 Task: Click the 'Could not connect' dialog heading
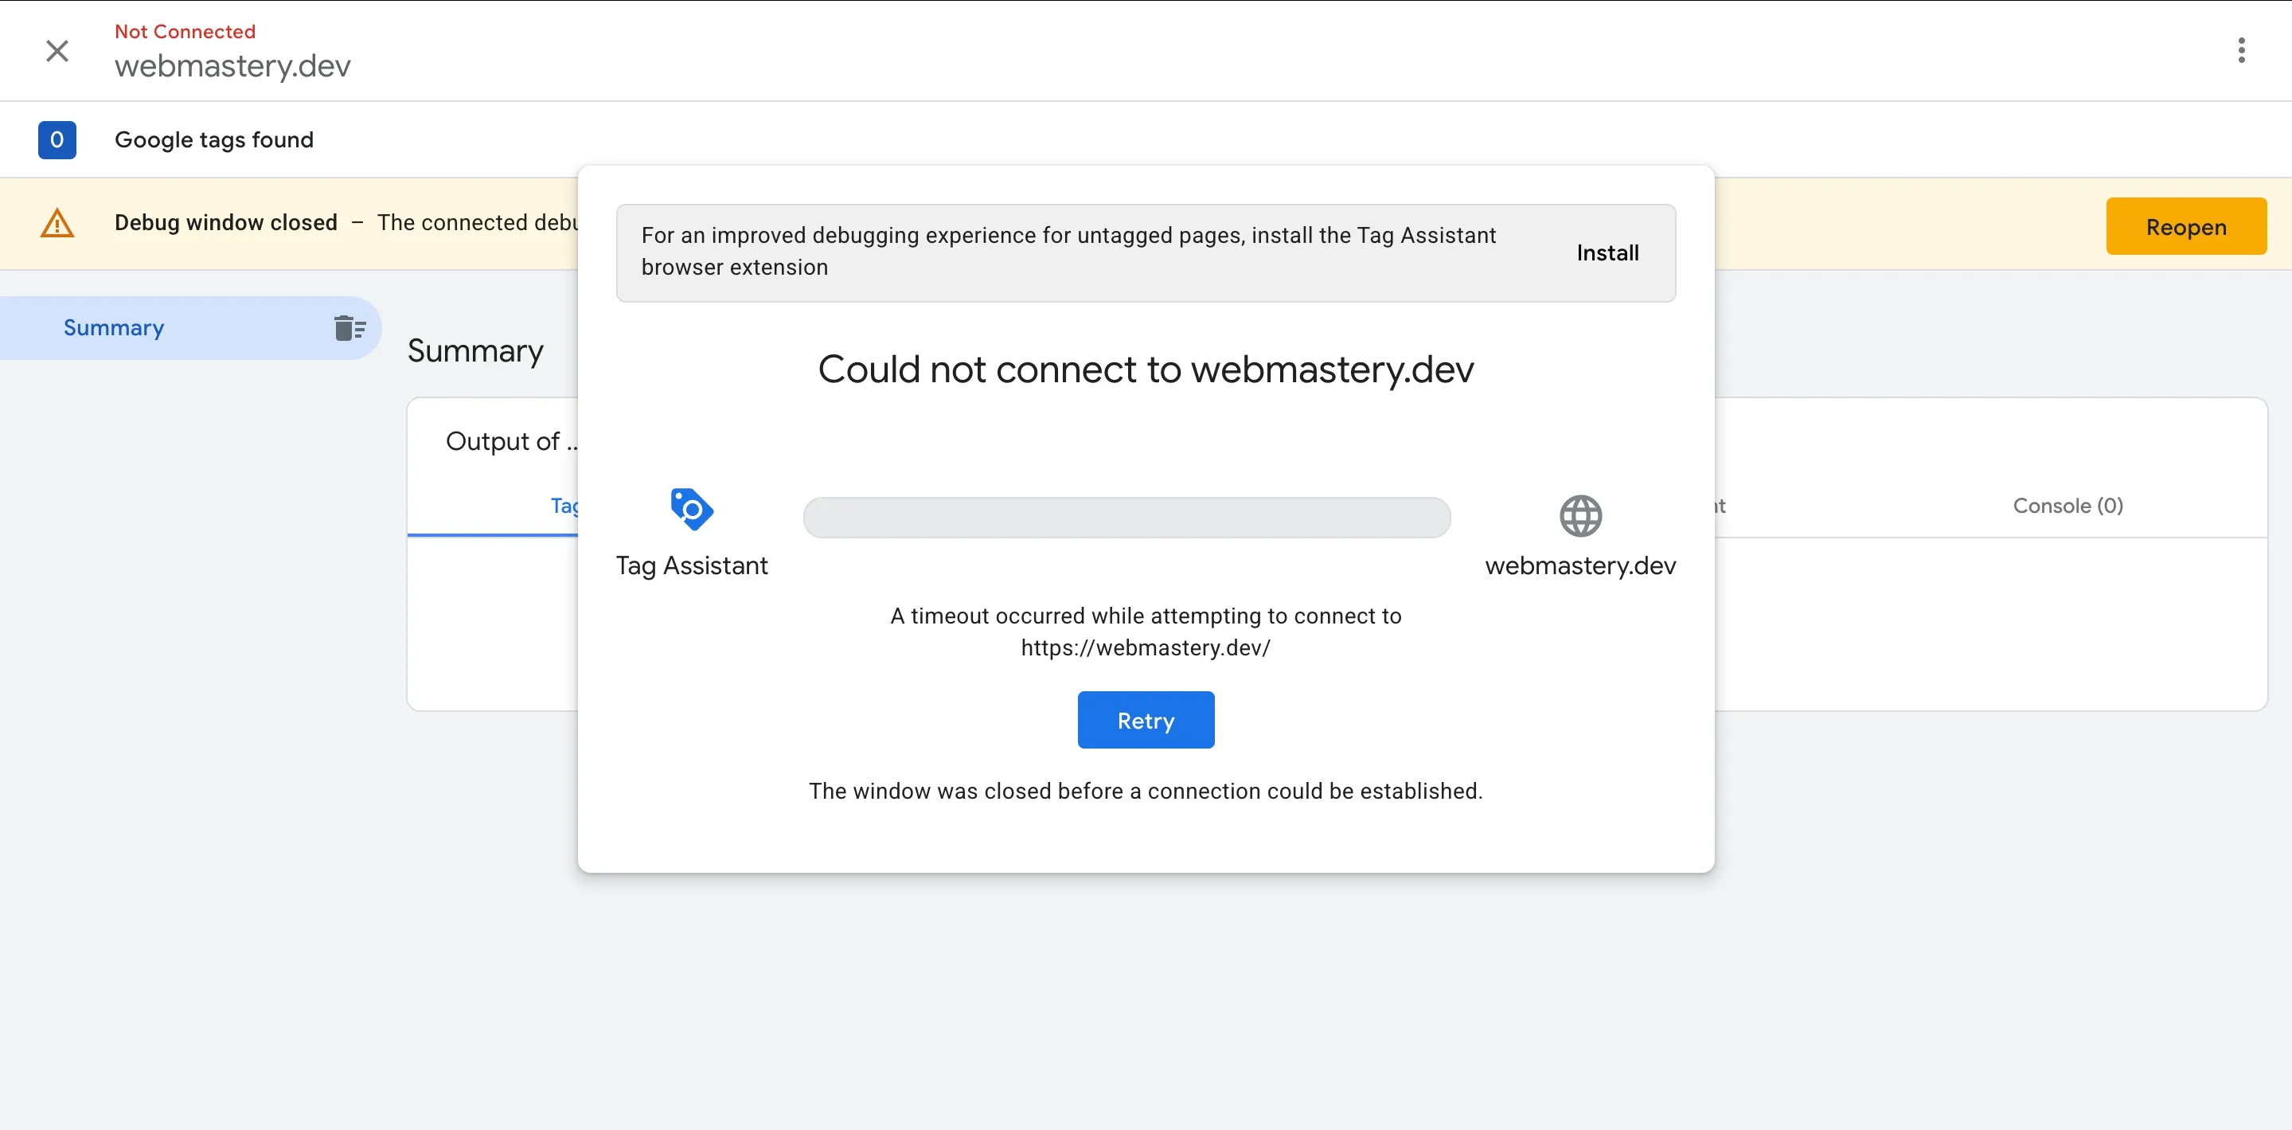1145,369
